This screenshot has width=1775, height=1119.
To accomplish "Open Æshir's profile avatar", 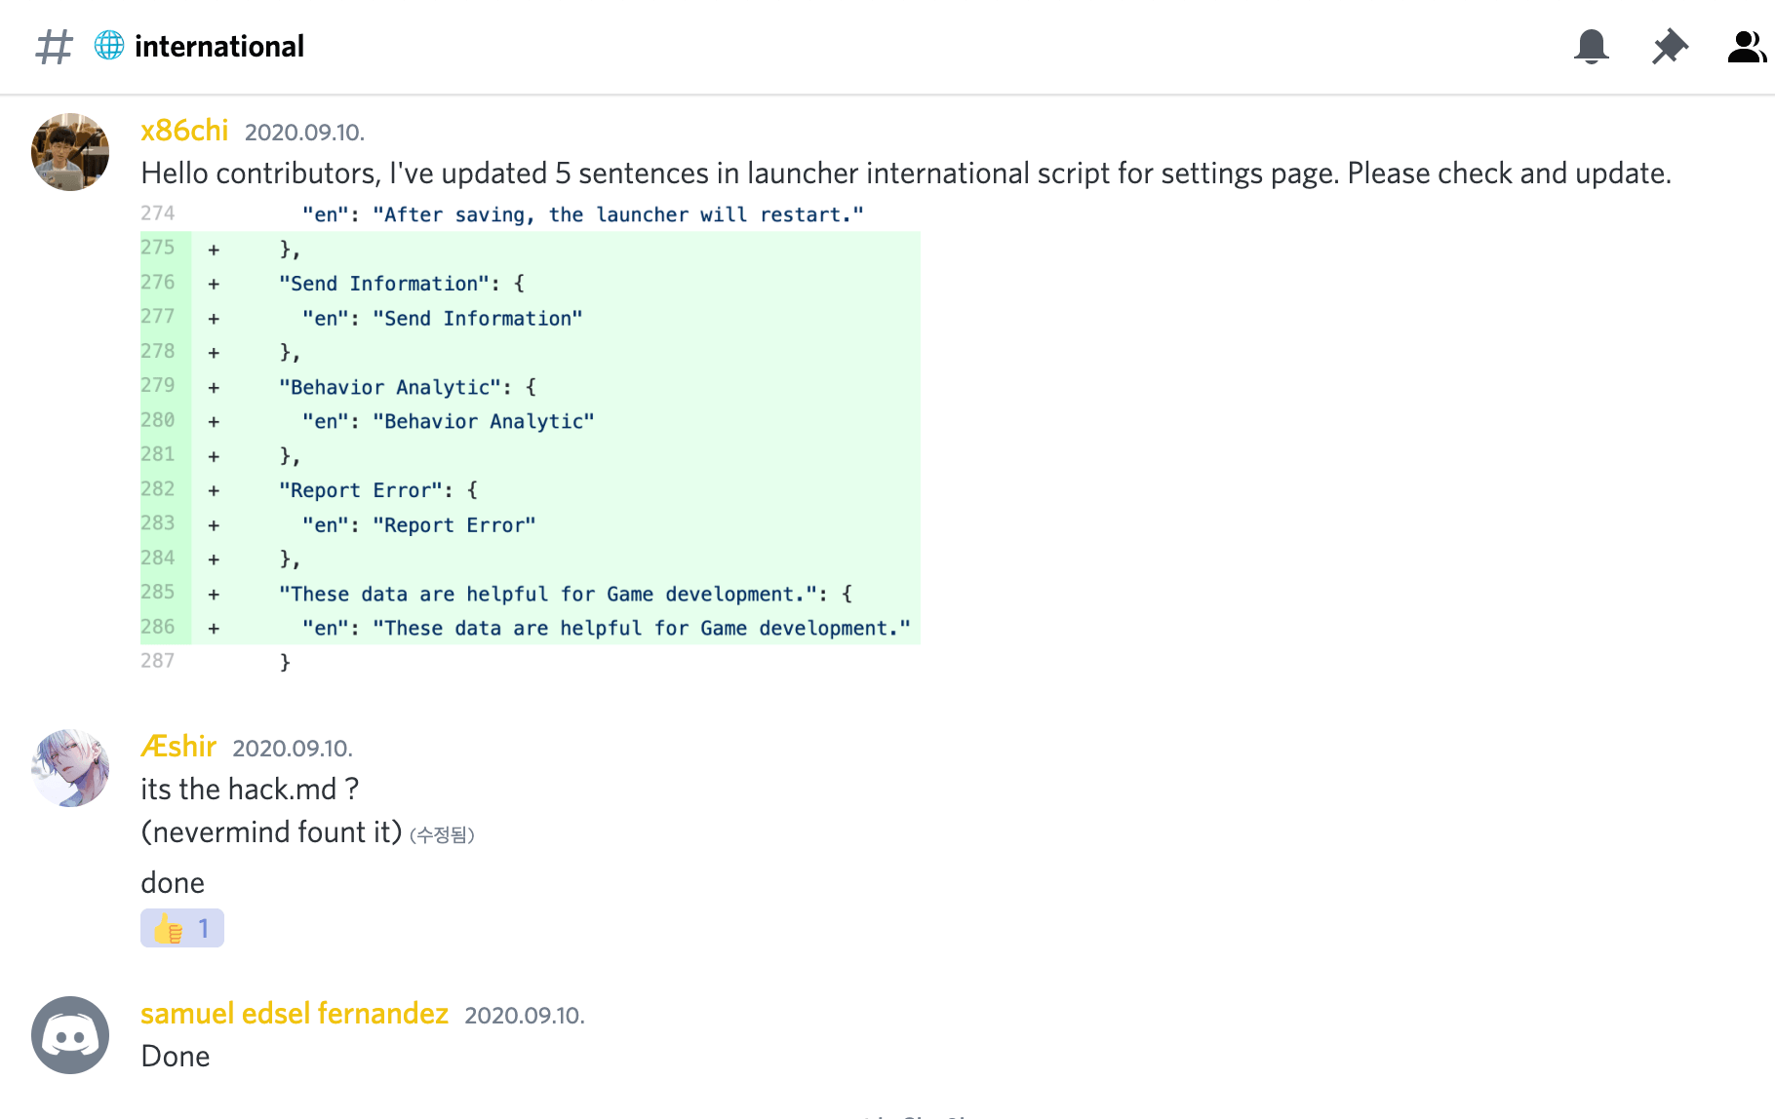I will coord(70,768).
